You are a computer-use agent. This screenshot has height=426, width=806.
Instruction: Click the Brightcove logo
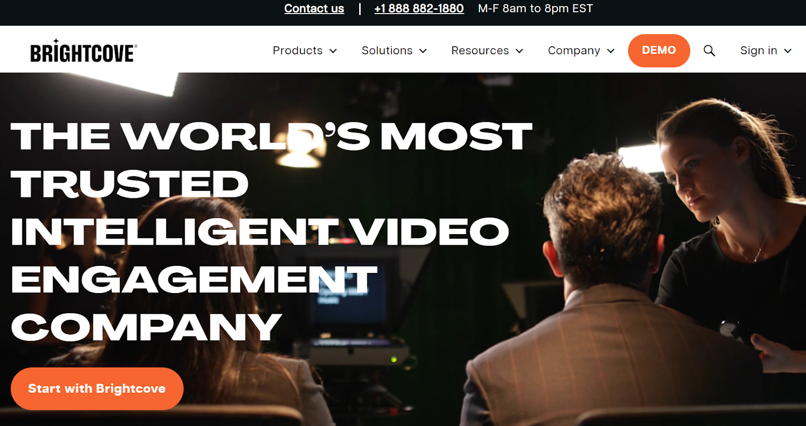tap(84, 51)
